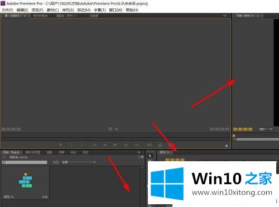The height and width of the screenshot is (207, 279).
Task: Click the Premiere Pro title bar app icon
Action: pyautogui.click(x=3, y=3)
